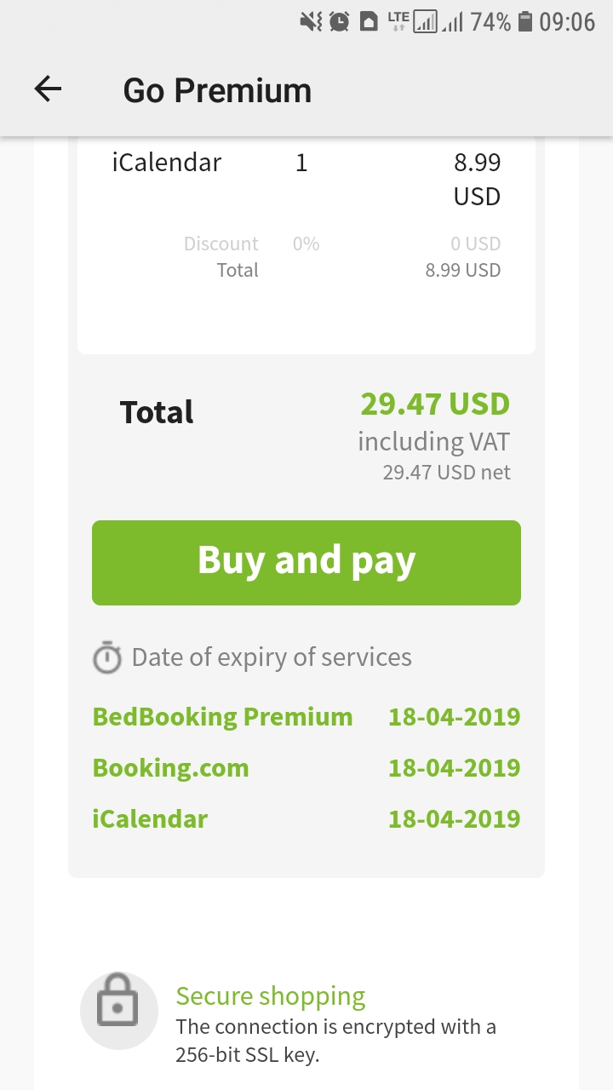
Task: Tap the Discount 0% row
Action: 341,244
